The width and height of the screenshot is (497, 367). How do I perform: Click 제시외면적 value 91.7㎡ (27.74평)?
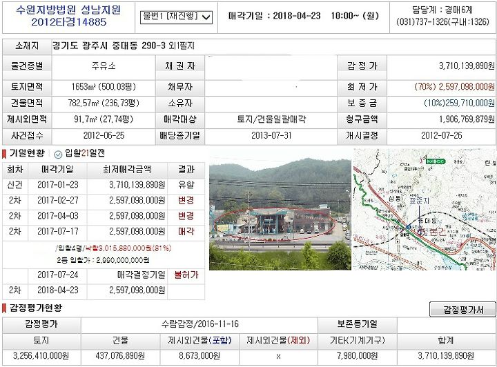click(x=104, y=119)
